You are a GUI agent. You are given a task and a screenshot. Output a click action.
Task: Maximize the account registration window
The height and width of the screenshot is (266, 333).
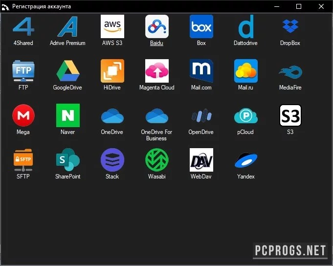299,6
